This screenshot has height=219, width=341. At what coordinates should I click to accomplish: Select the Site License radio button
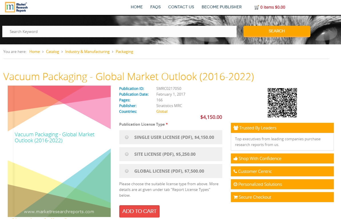[x=127, y=154]
